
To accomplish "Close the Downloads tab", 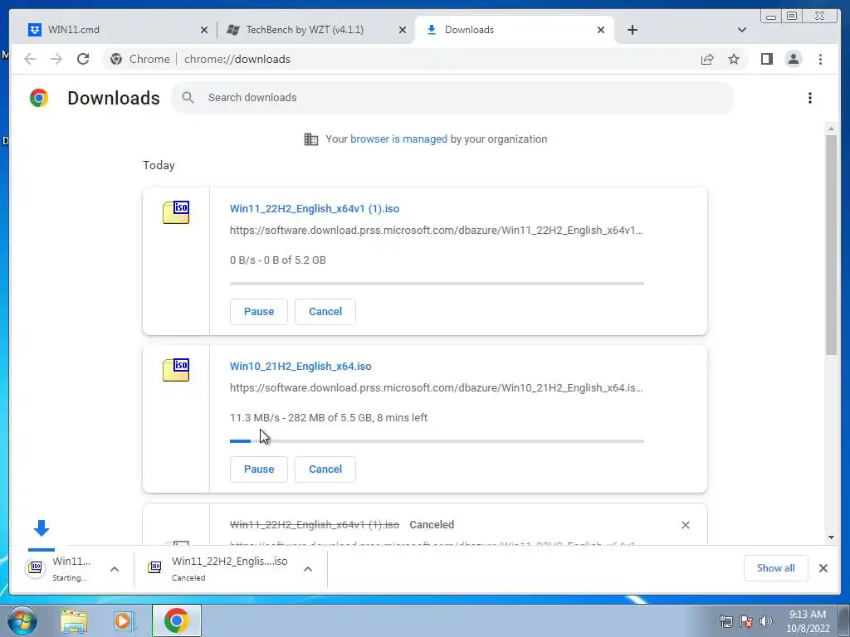I will [601, 30].
